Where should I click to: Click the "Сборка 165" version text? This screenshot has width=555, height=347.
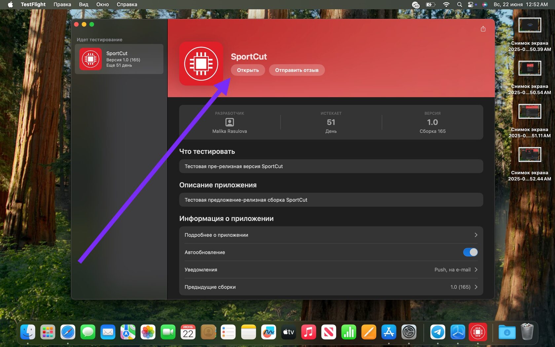(432, 131)
